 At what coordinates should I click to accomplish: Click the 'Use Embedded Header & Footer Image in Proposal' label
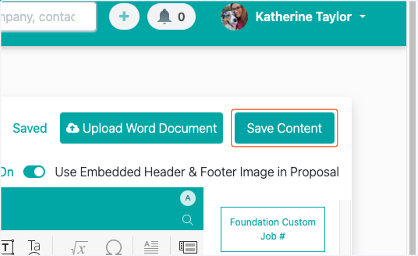pos(197,172)
